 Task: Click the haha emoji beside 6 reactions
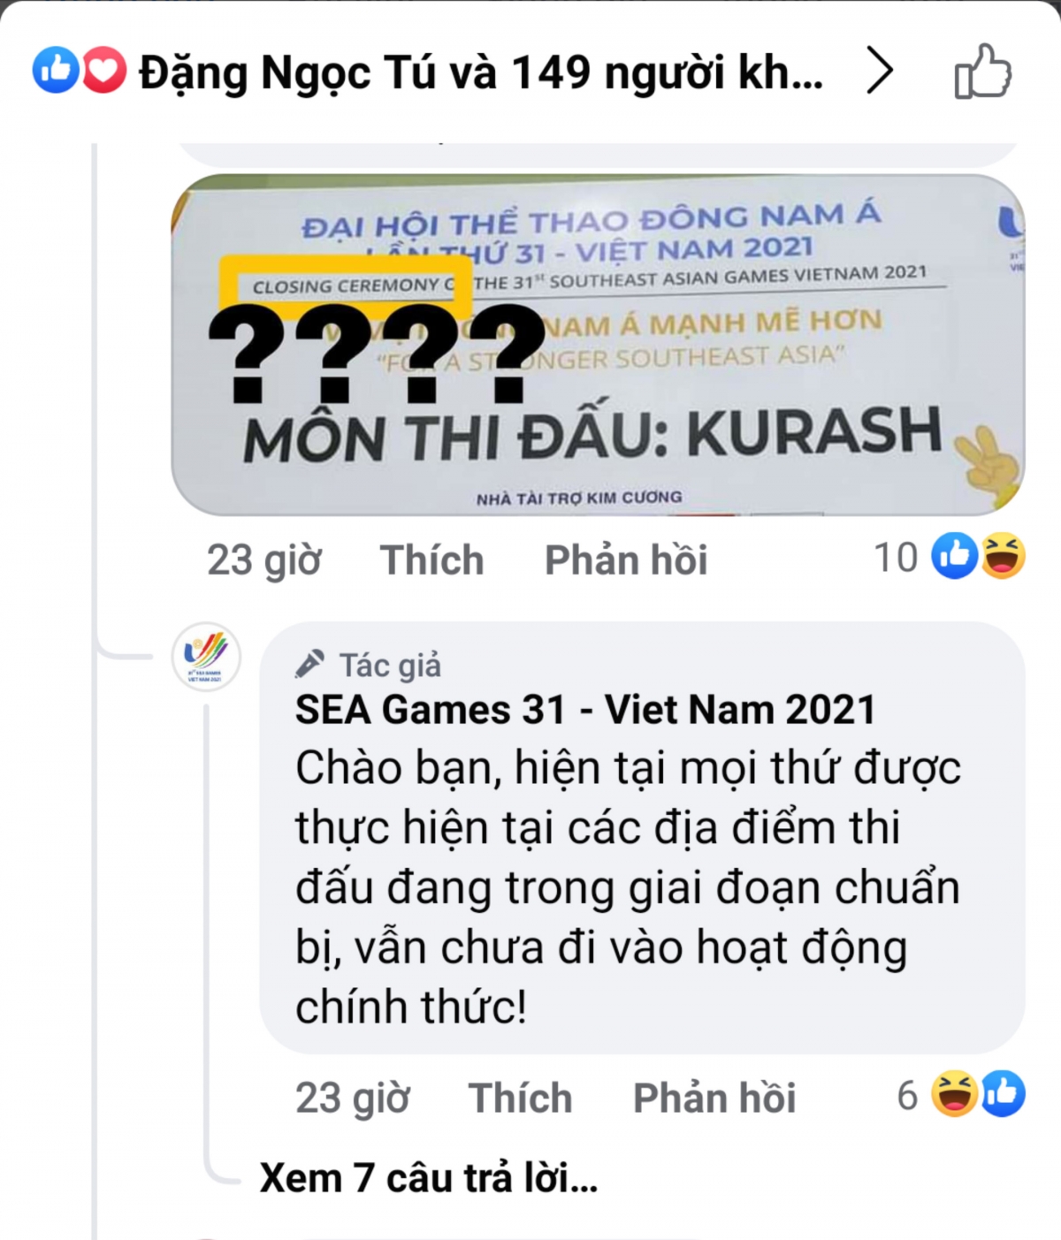955,1094
